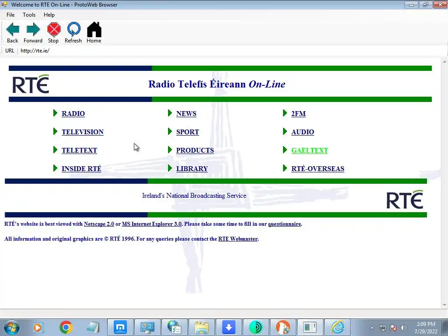This screenshot has width=448, height=336.
Task: Click green arrow bullet beside NEWS
Action: (170, 113)
